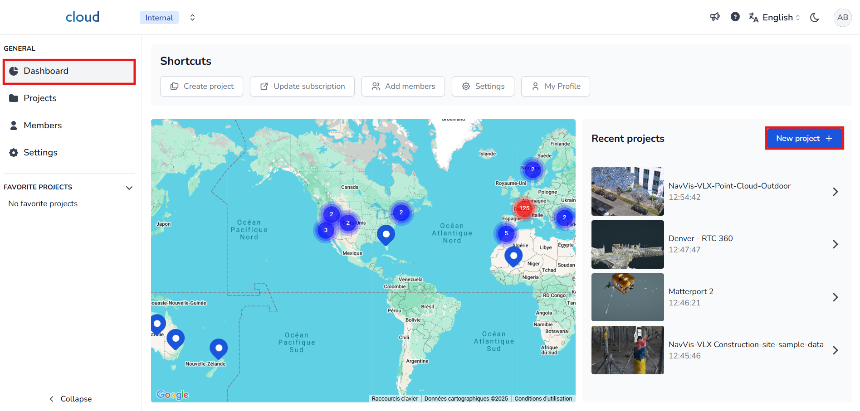Expand the Internal workspace switcher
Viewport: 860px width, 411px height.
[x=192, y=18]
